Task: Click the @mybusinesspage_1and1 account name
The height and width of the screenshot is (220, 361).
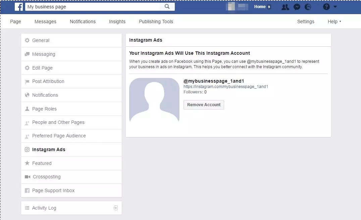Action: click(x=214, y=81)
